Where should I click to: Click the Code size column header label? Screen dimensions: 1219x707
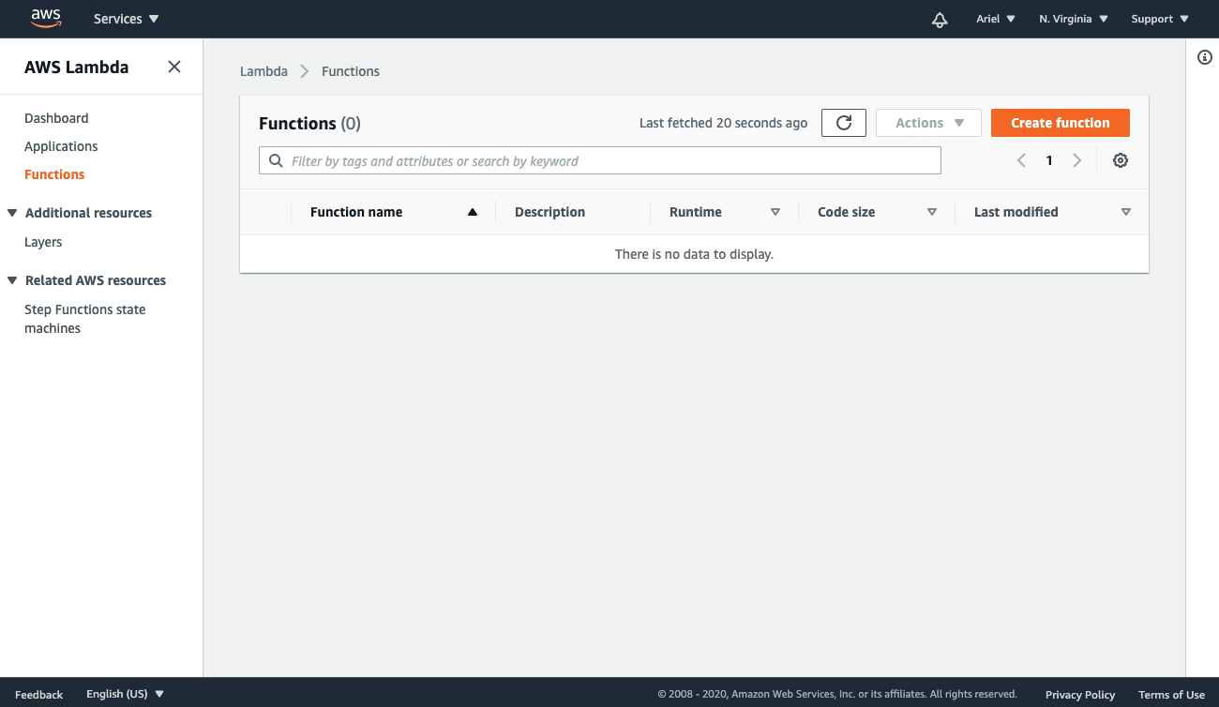(x=847, y=212)
